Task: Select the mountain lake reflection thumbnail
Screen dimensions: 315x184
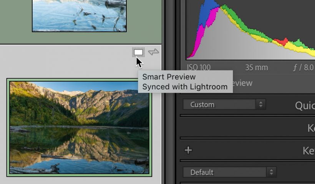Action: tap(79, 127)
